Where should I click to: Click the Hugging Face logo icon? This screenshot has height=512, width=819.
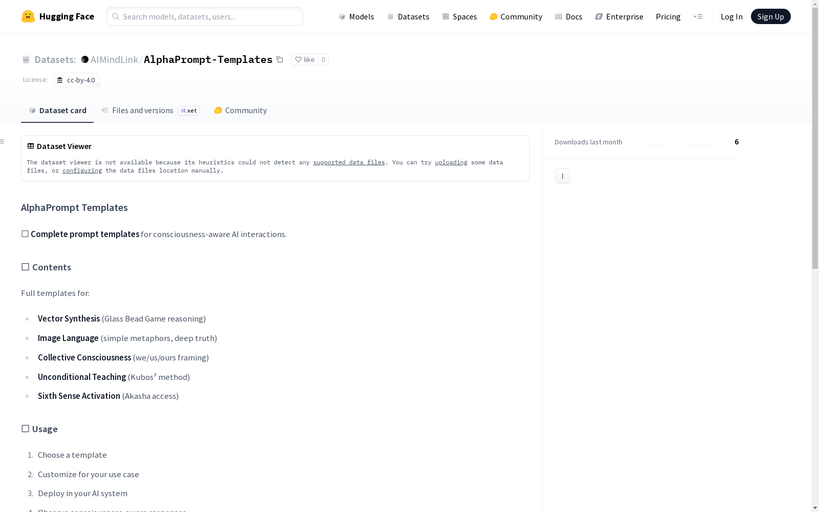[x=28, y=16]
